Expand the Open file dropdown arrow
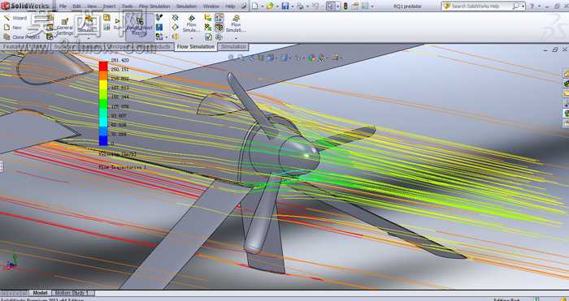 277,6
